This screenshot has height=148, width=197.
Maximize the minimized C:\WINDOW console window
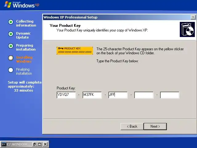pos(40,144)
